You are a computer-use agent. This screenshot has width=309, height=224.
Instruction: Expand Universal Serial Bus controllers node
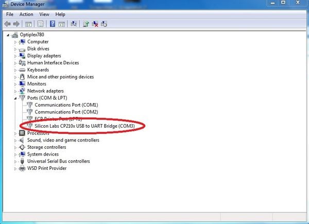[x=15, y=161]
